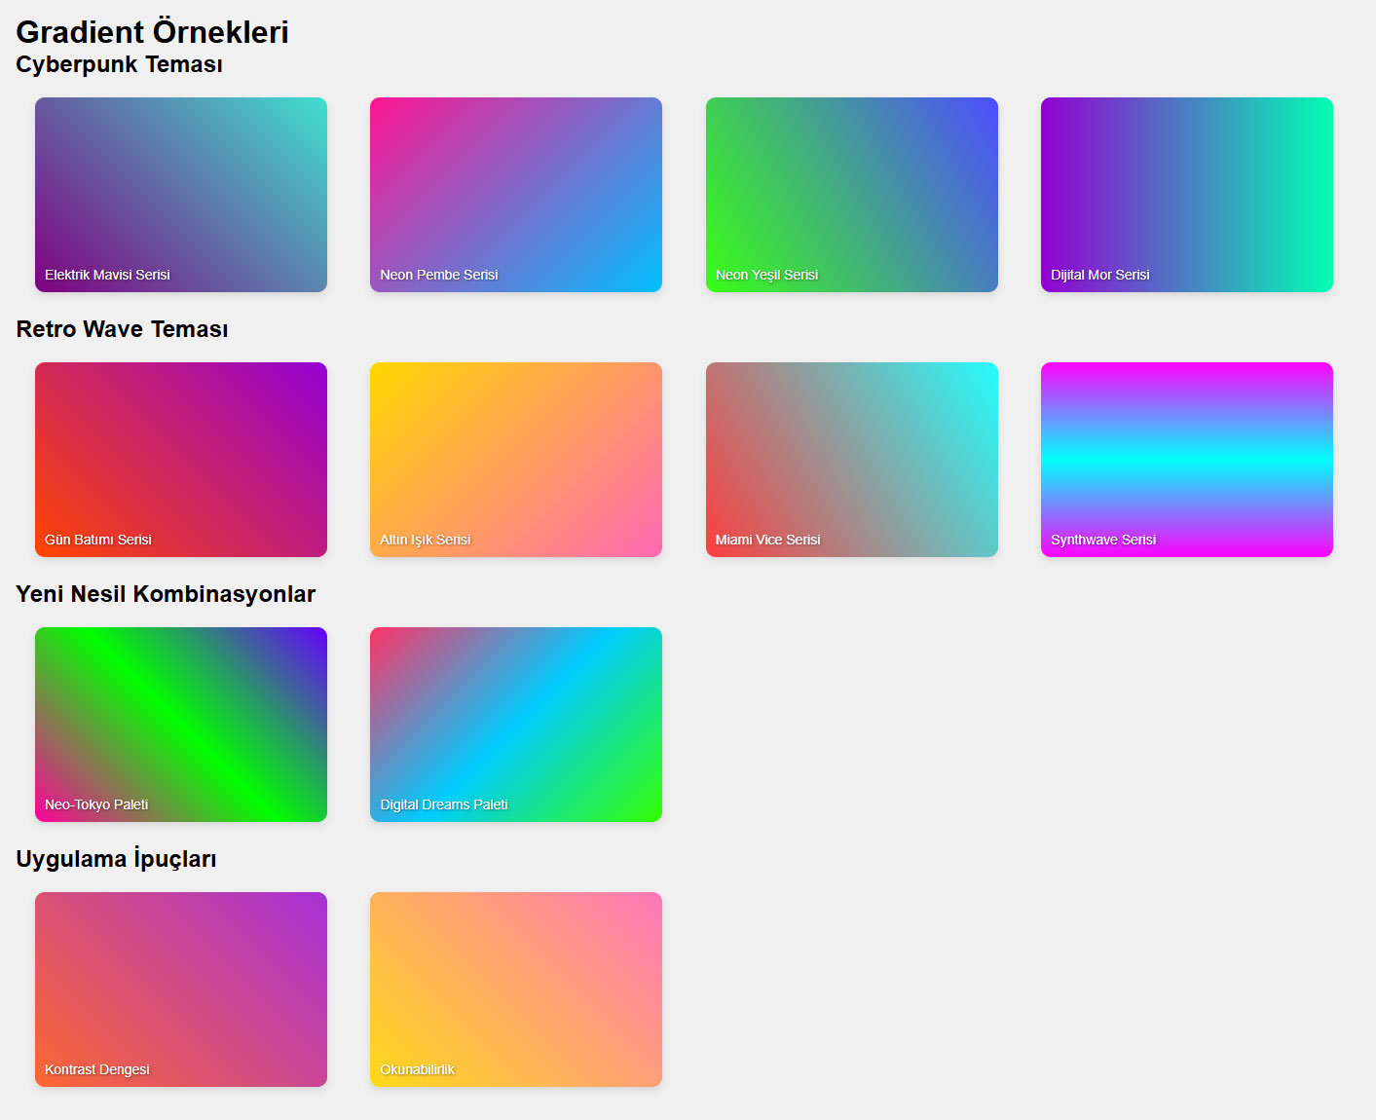Click the Okunabilirlik gradient sample
The image size is (1376, 1120).
point(515,989)
